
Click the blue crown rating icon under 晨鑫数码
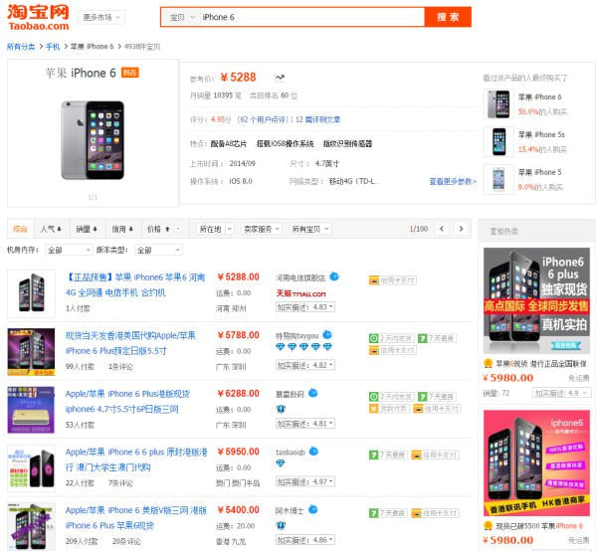(281, 409)
